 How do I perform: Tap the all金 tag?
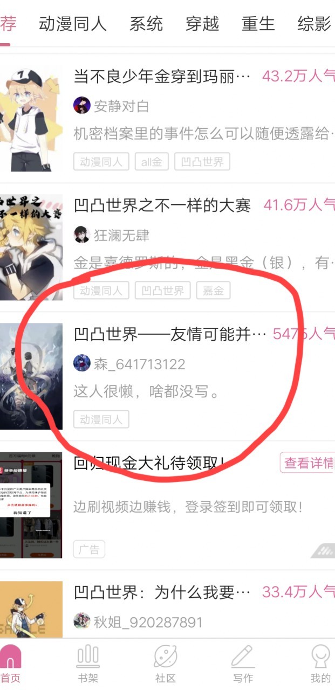pos(152,162)
